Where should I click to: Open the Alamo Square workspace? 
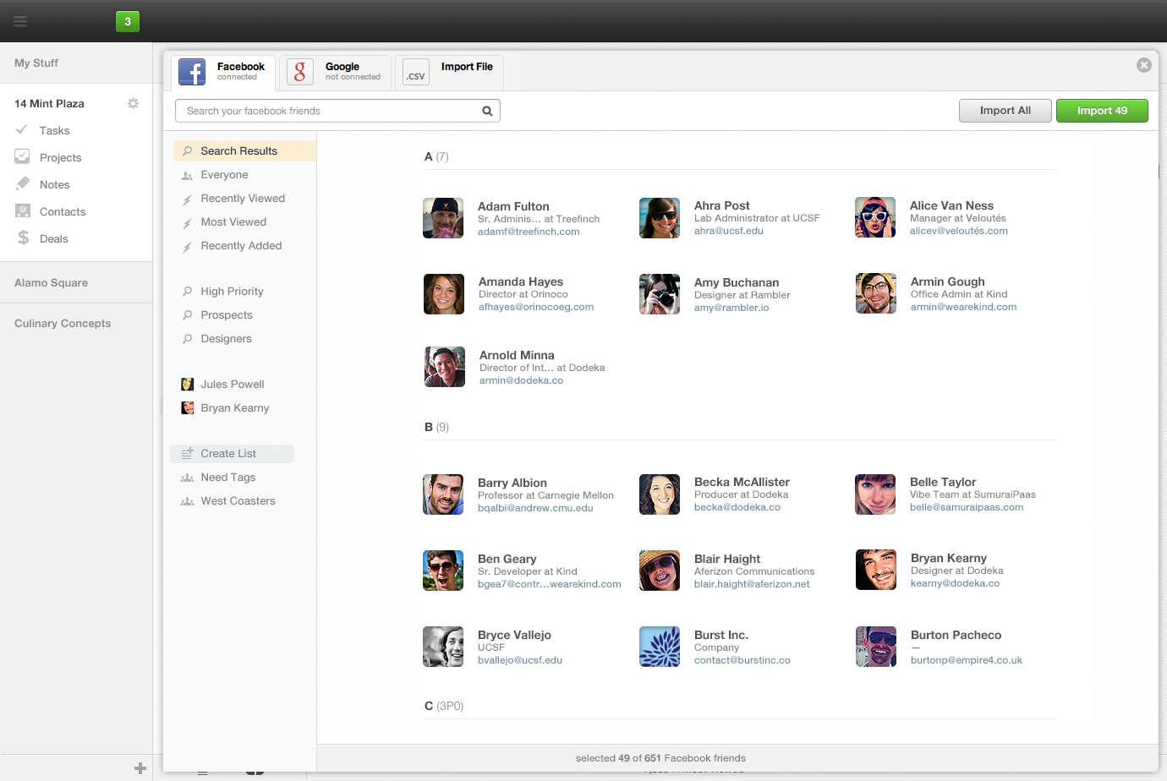(x=51, y=282)
